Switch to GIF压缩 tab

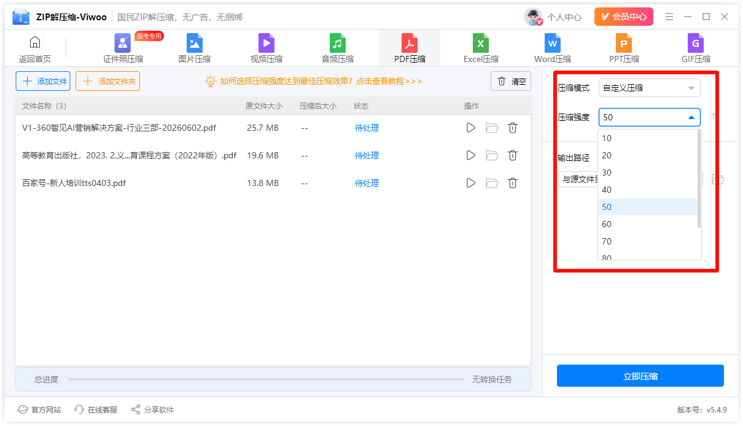(x=696, y=48)
